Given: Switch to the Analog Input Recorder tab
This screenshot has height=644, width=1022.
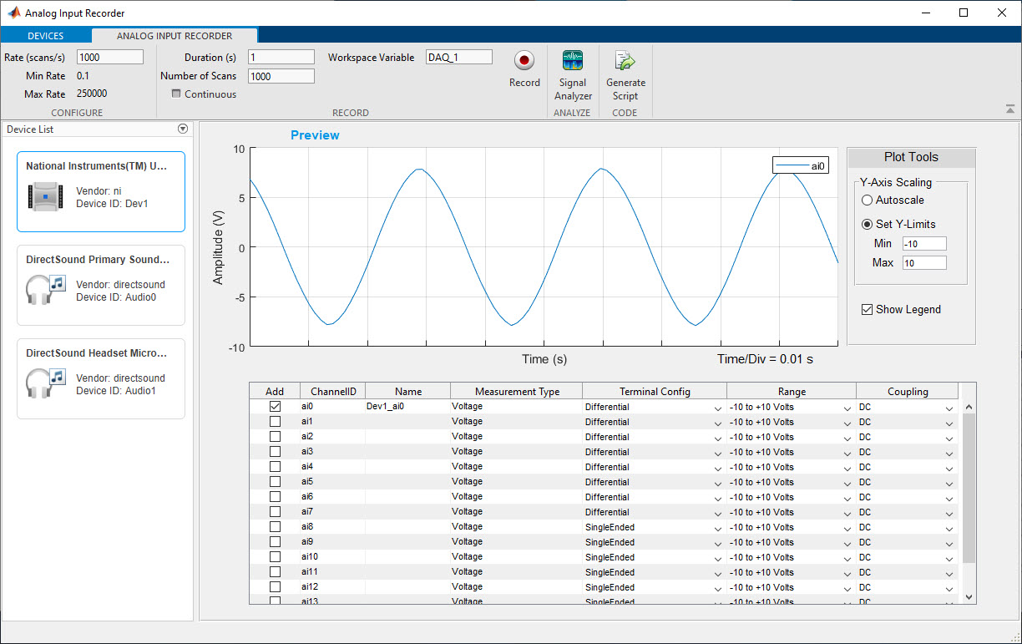Looking at the screenshot, I should (175, 36).
